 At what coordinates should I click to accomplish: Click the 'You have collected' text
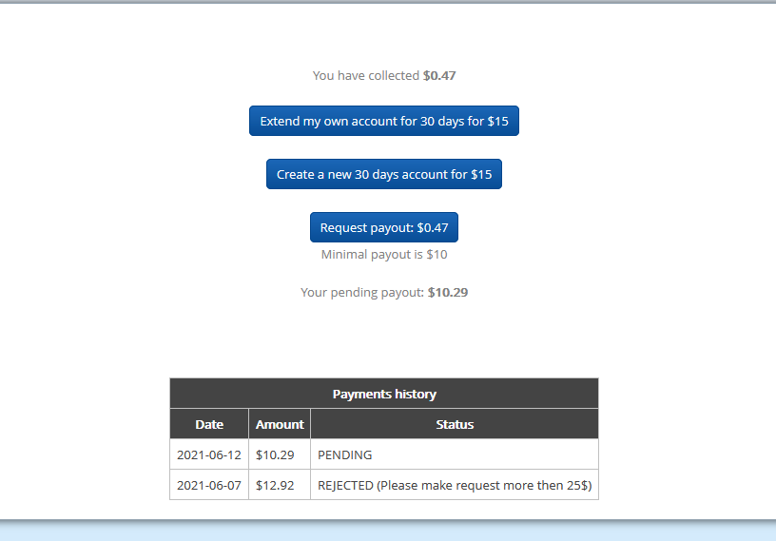pos(366,75)
